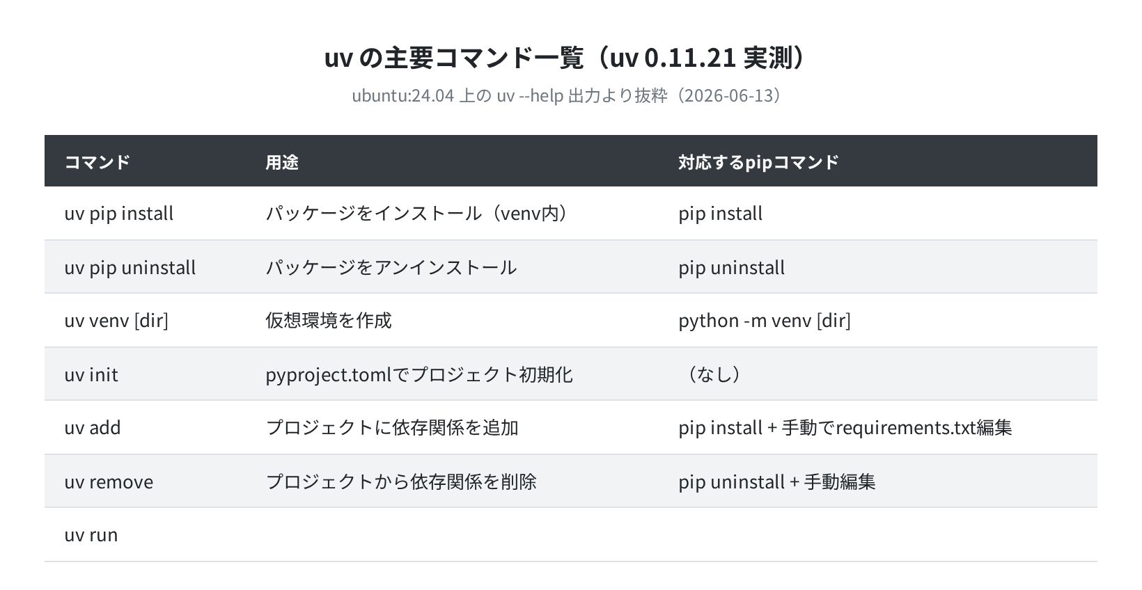
Task: Select the uv pip uninstall cell
Action: pyautogui.click(x=130, y=267)
